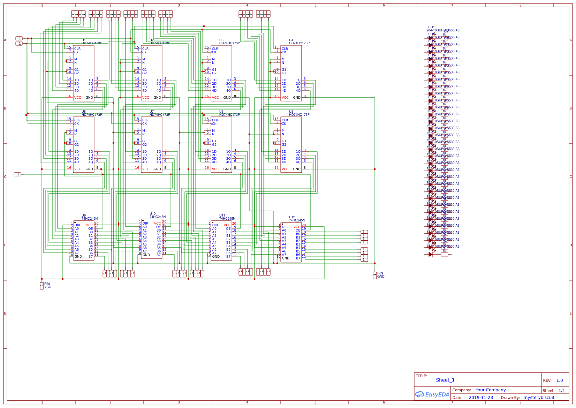Click the EasyEDA cloud logo

(432, 394)
